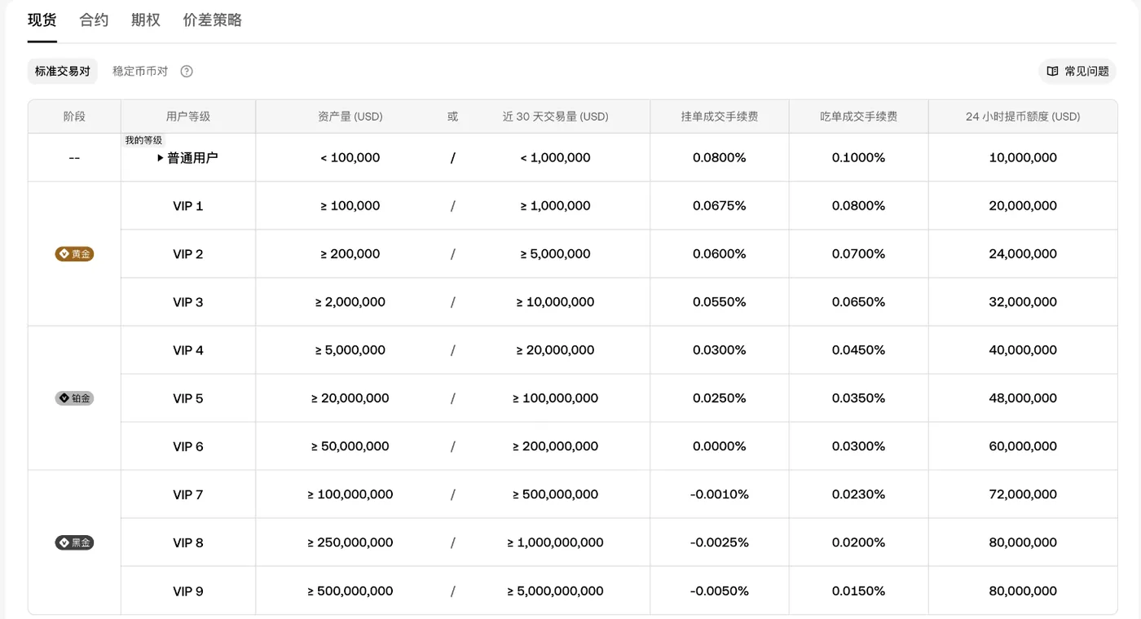Select the VIP 2 level cell
The image size is (1141, 619).
click(188, 254)
